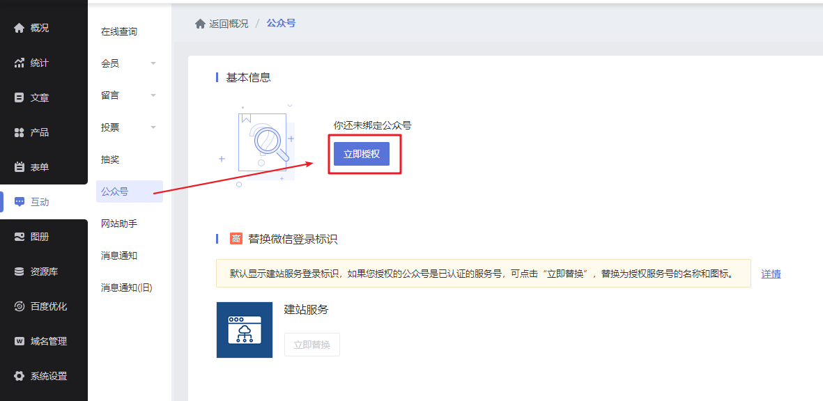
Task: Click the gear icon beside 系统设置
Action: [x=20, y=376]
